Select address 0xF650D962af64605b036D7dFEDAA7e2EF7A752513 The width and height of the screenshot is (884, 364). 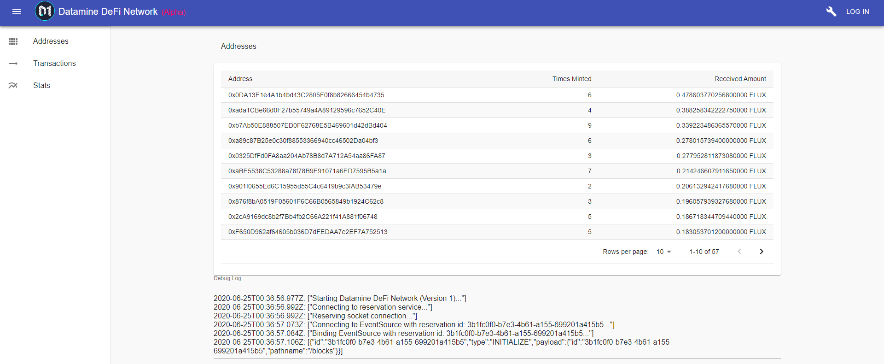click(x=308, y=232)
